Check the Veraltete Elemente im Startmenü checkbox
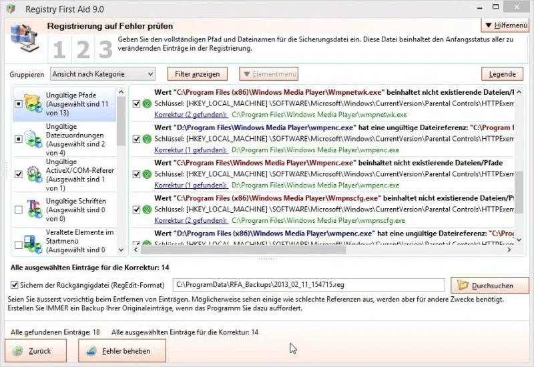This screenshot has height=367, width=534. pyautogui.click(x=19, y=244)
